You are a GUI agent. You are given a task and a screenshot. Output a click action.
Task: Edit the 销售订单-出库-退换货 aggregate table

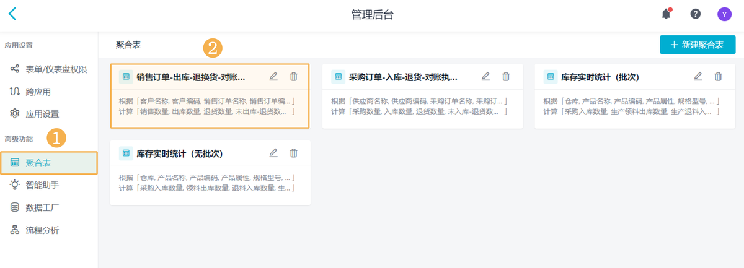(x=273, y=77)
